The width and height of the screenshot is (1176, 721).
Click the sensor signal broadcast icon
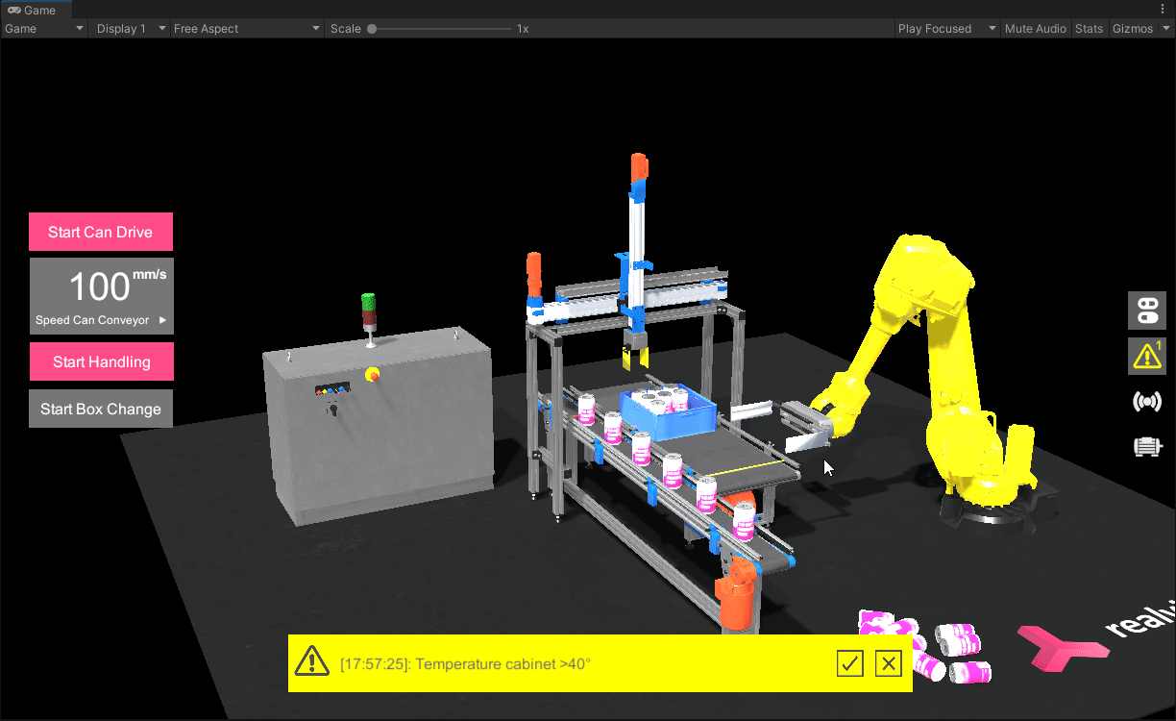[x=1146, y=401]
